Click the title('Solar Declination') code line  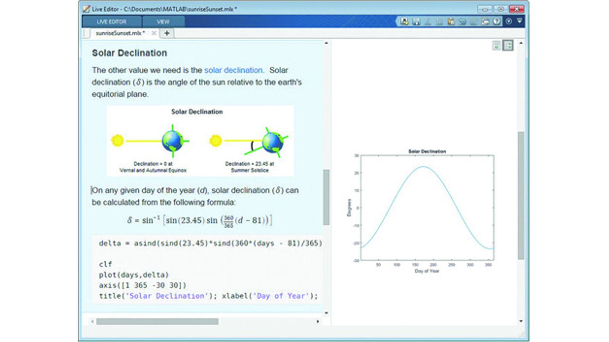point(208,296)
